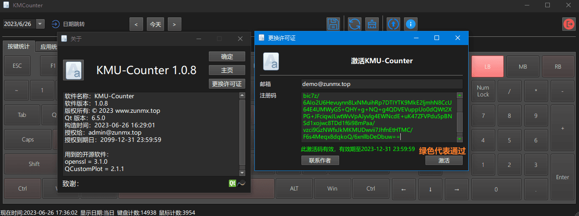Click 键盘计数:14938 in the status bar
Image resolution: width=579 pixels, height=216 pixels.
pyautogui.click(x=137, y=212)
